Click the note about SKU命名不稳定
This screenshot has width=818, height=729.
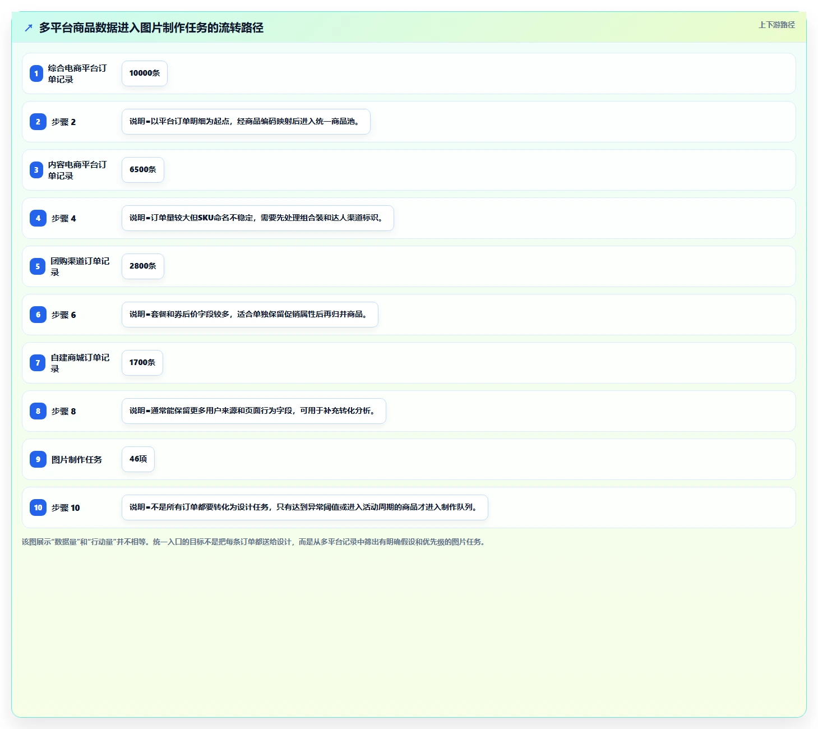(258, 218)
